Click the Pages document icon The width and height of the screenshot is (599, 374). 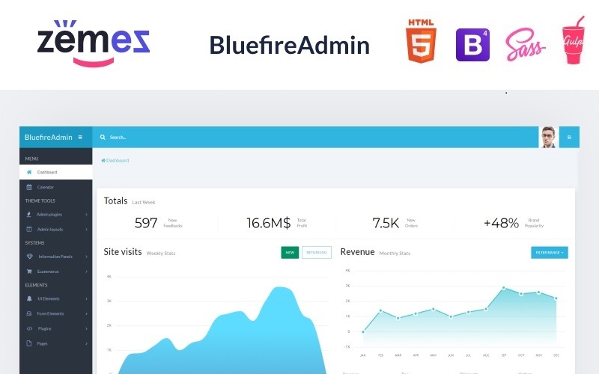[x=29, y=343]
